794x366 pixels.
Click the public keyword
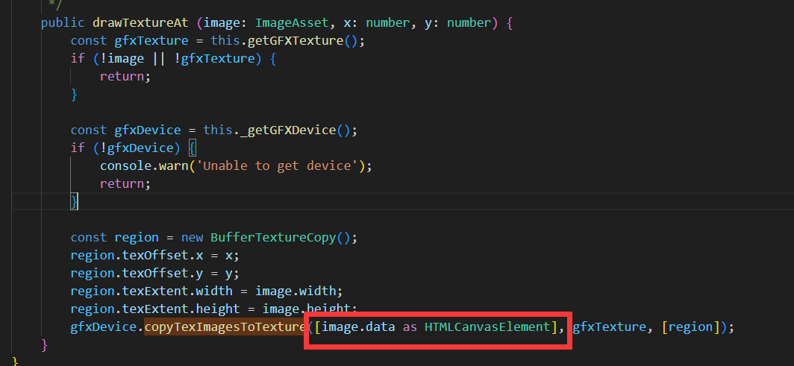[x=63, y=23]
